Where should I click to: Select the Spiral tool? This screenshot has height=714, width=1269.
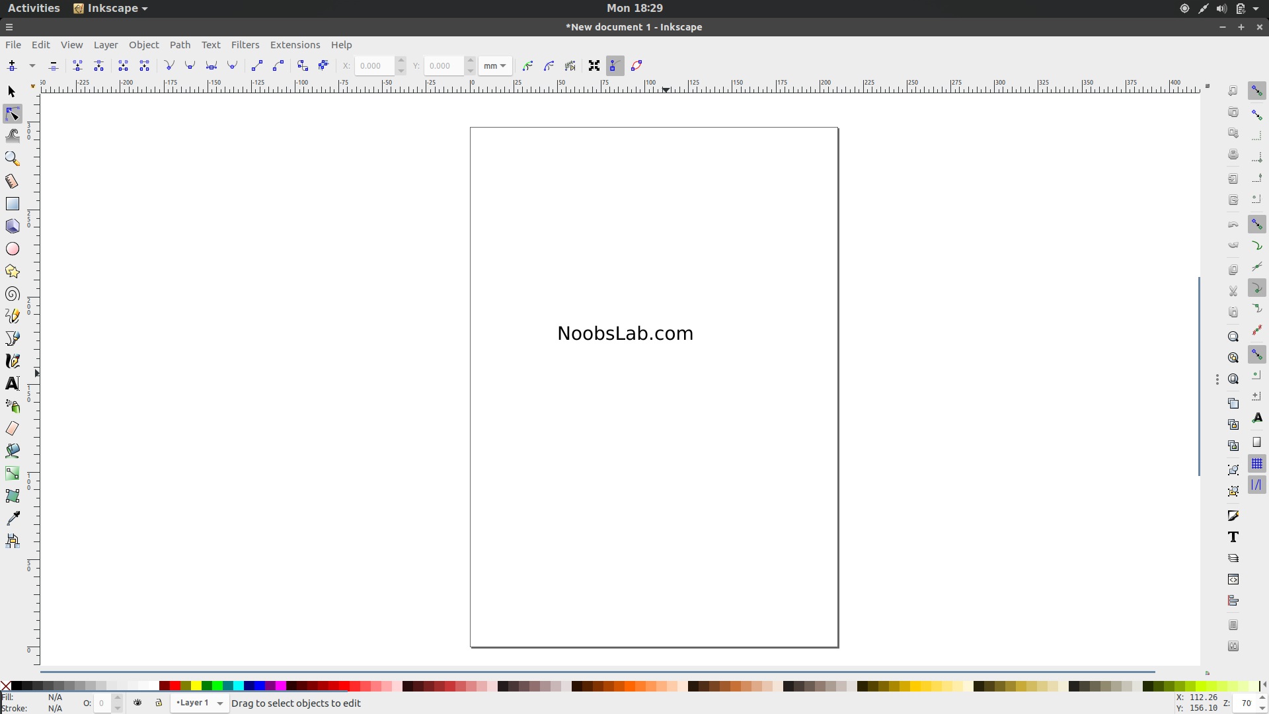point(12,294)
